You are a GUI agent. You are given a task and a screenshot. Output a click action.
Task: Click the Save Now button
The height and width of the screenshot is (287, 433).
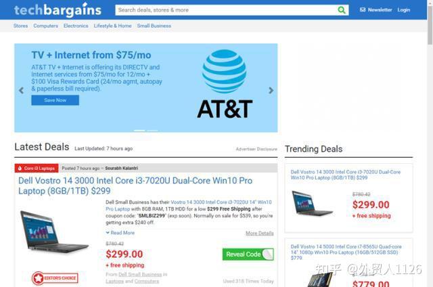coord(55,100)
